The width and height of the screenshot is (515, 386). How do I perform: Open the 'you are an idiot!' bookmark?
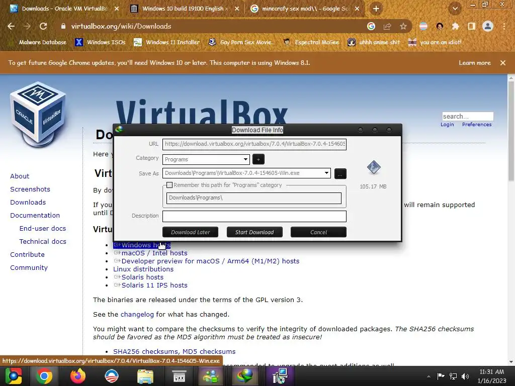(435, 42)
